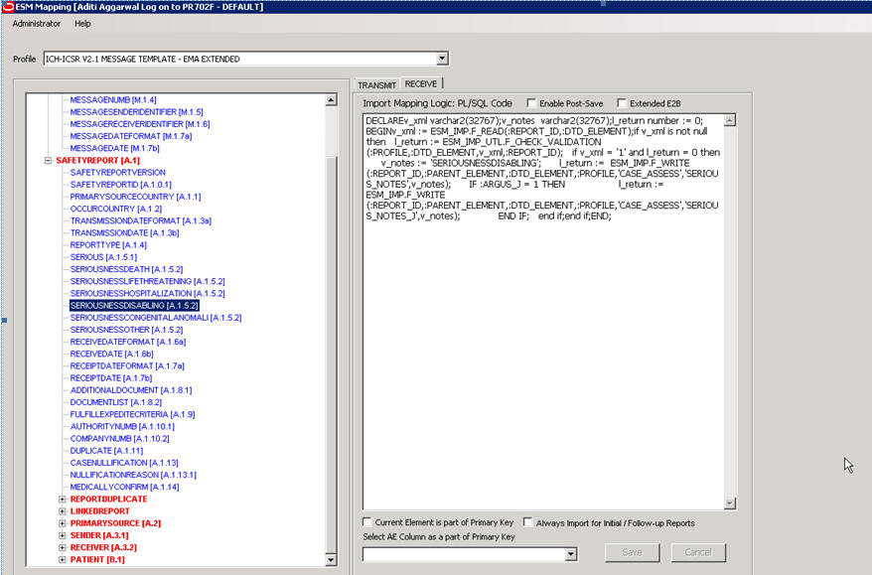The height and width of the screenshot is (575, 872).
Task: Select ADDITIONALDOCUMENT [A.1.8.1]
Action: pyautogui.click(x=131, y=390)
